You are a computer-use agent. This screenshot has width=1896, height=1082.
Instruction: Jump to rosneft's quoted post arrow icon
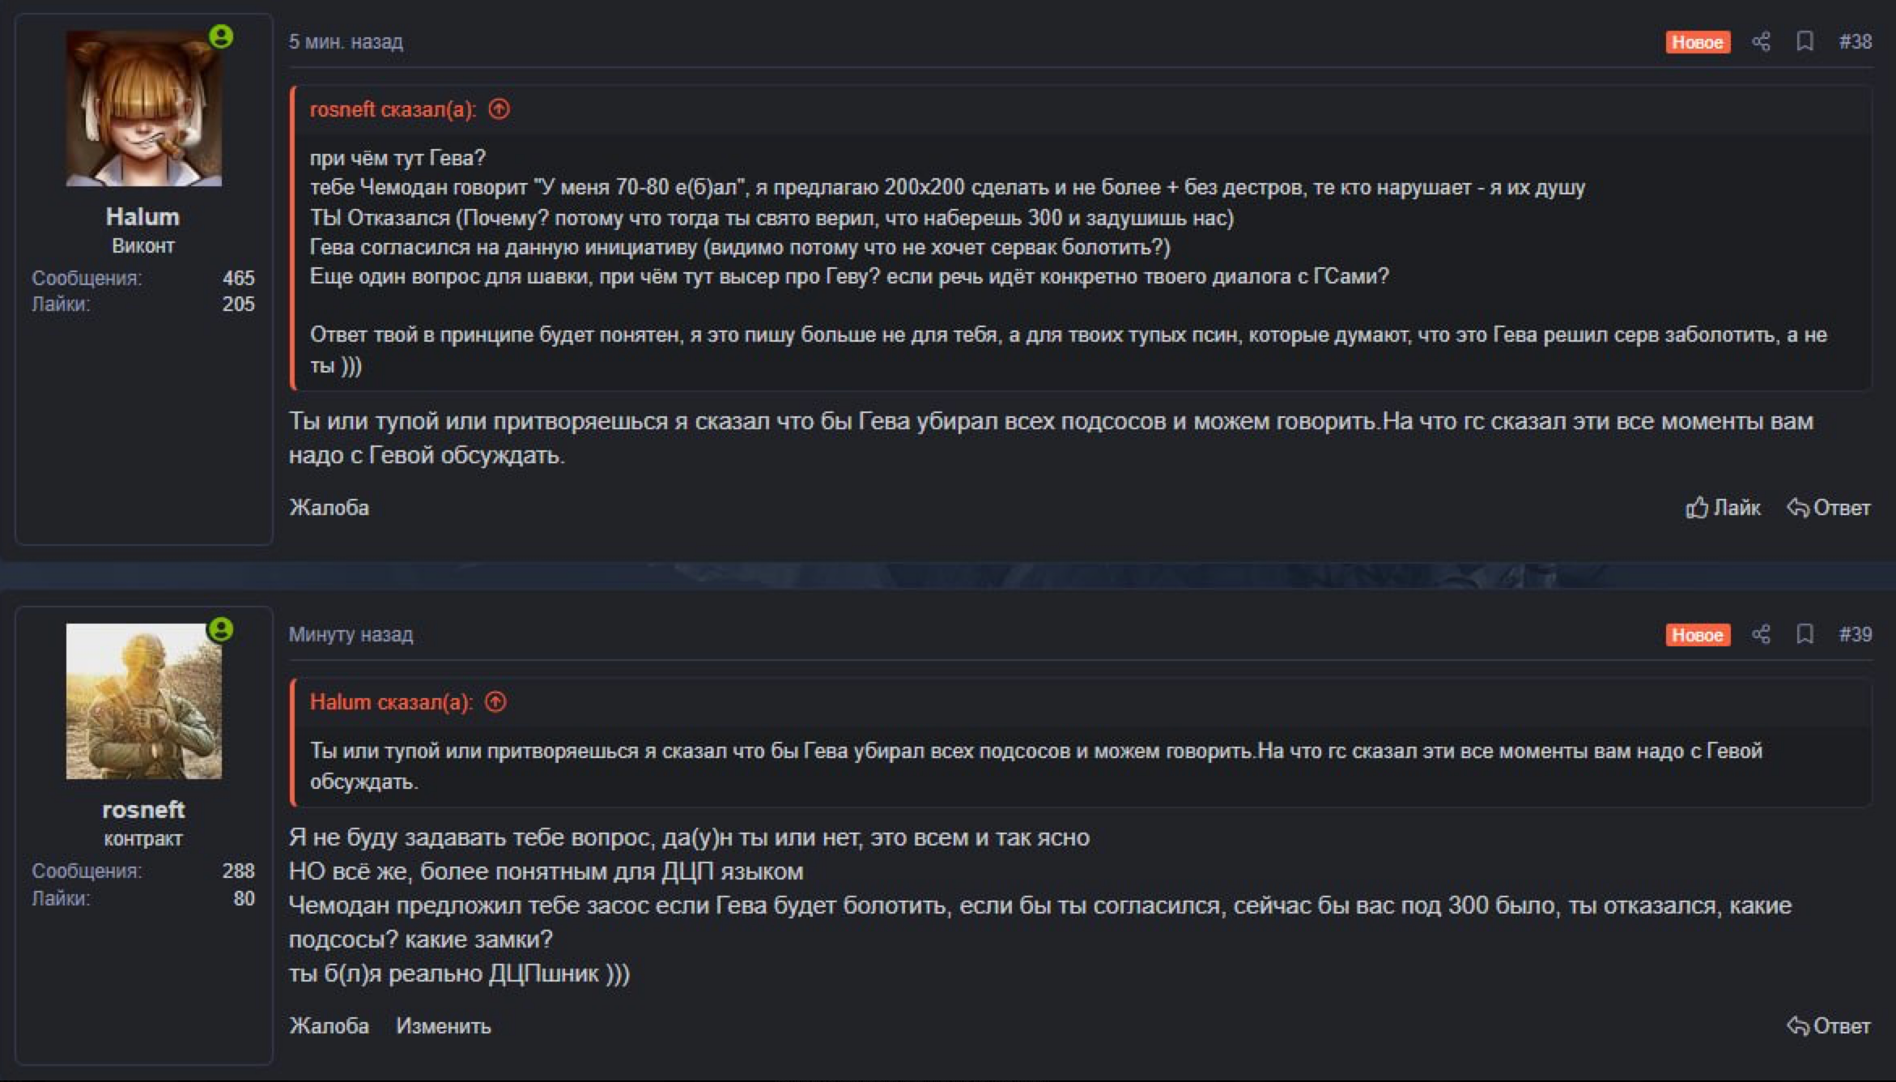tap(500, 109)
